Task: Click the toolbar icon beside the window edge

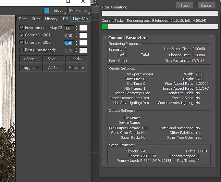Action: point(93,2)
